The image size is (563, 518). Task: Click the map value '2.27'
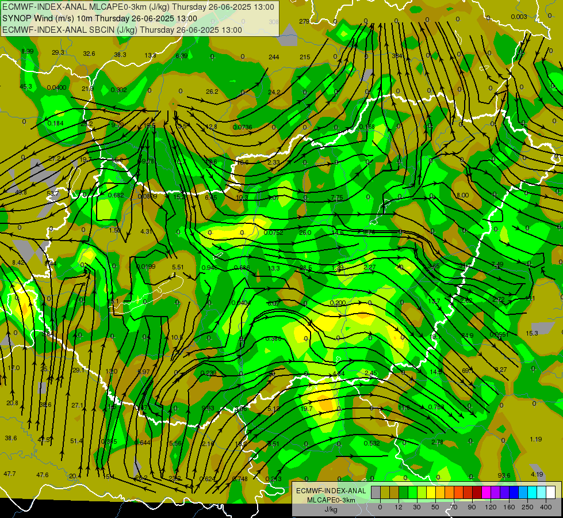pos(369,267)
